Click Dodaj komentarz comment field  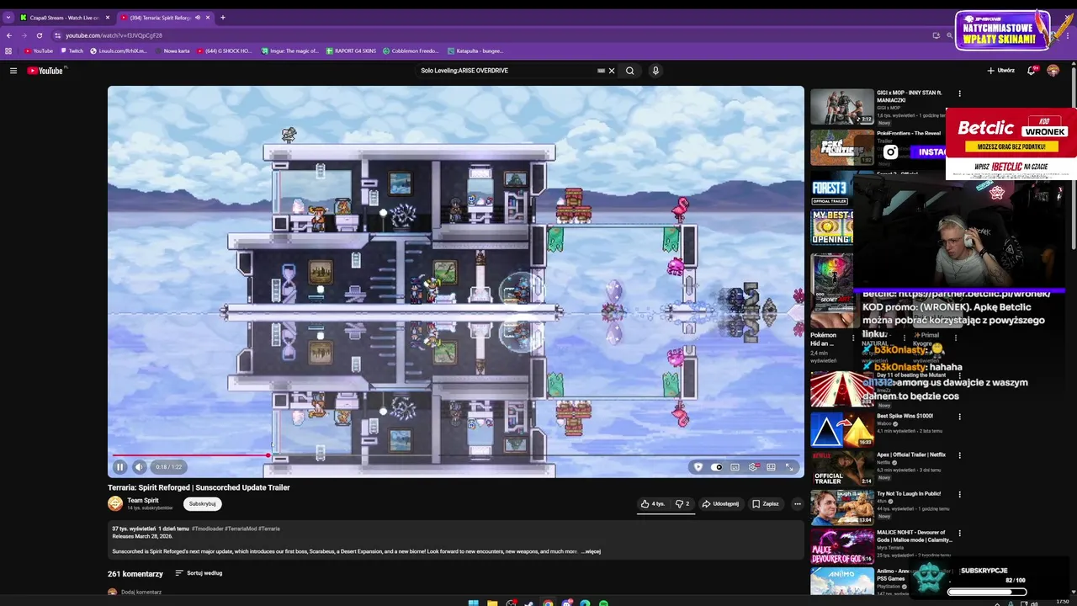(141, 592)
